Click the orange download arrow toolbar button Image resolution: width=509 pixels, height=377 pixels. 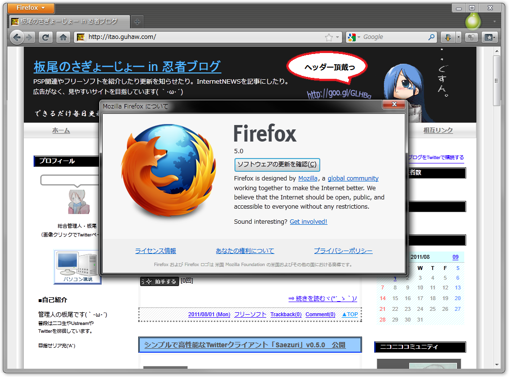pos(448,37)
